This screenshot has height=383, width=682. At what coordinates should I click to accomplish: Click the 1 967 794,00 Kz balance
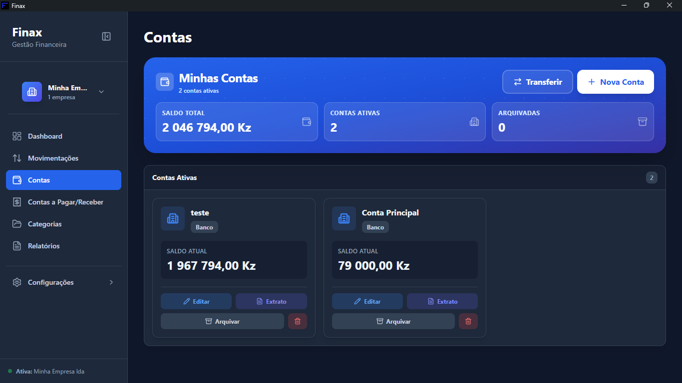211,265
